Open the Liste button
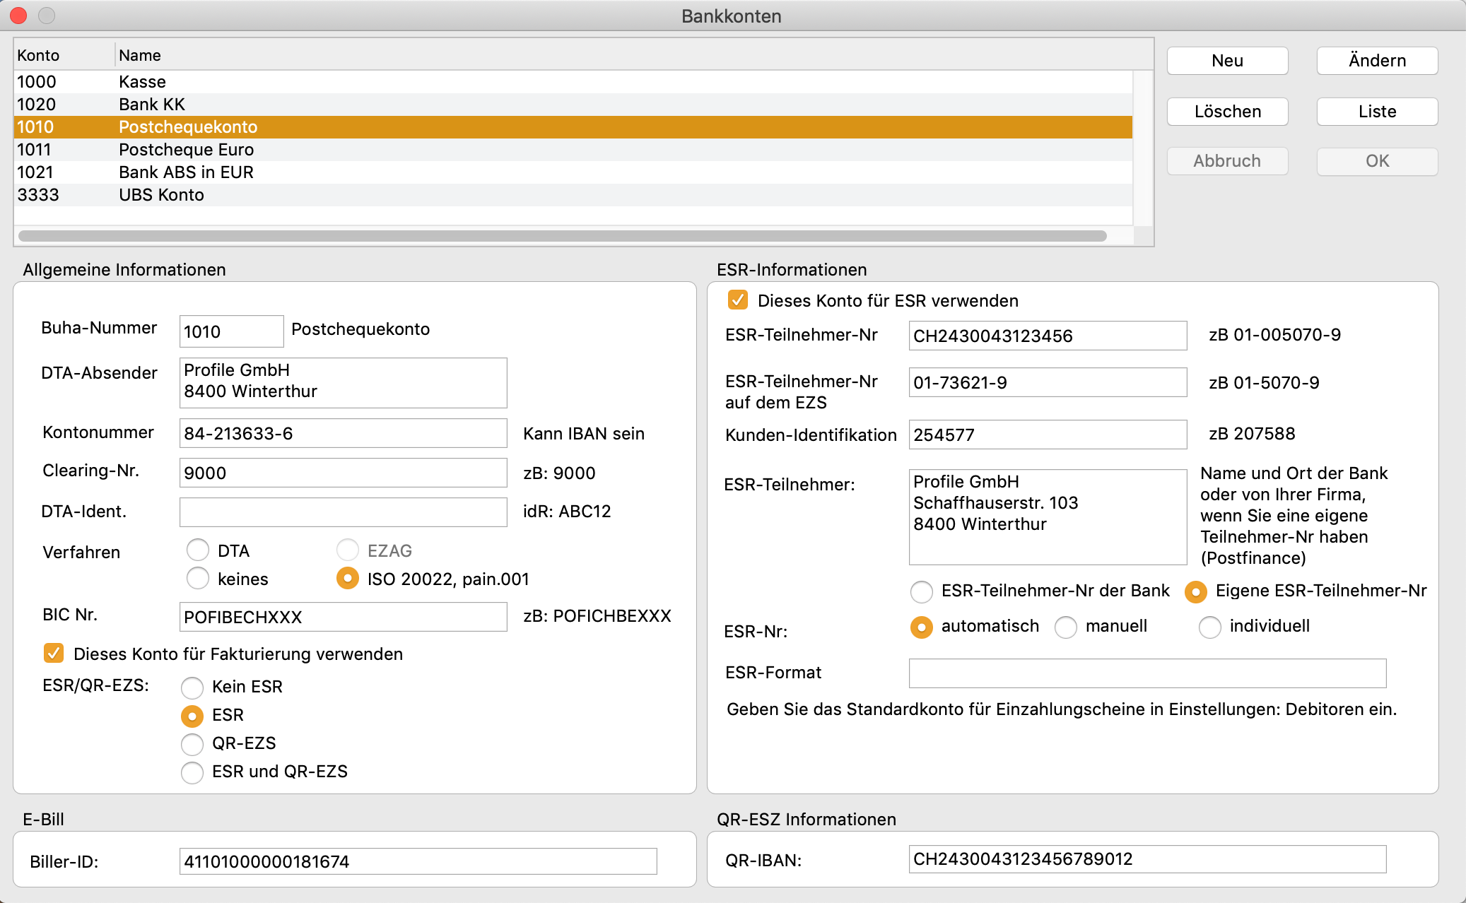This screenshot has height=903, width=1466. tap(1376, 112)
